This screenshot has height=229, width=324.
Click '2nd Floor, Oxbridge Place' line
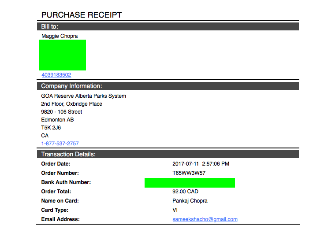click(x=71, y=103)
